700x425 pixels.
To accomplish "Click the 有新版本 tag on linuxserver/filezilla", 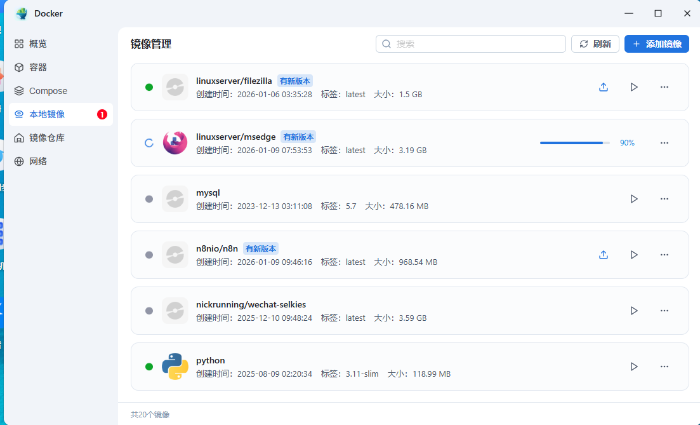I will tap(294, 81).
